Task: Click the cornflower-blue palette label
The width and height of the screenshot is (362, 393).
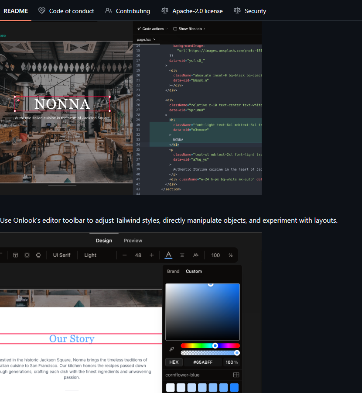Action: [182, 375]
